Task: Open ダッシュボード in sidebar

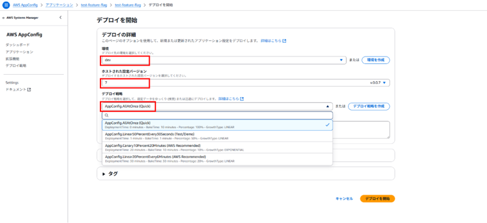Action: tap(18, 45)
